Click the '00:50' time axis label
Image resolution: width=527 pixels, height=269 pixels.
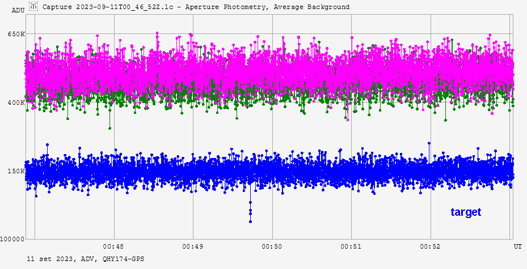tap(272, 246)
